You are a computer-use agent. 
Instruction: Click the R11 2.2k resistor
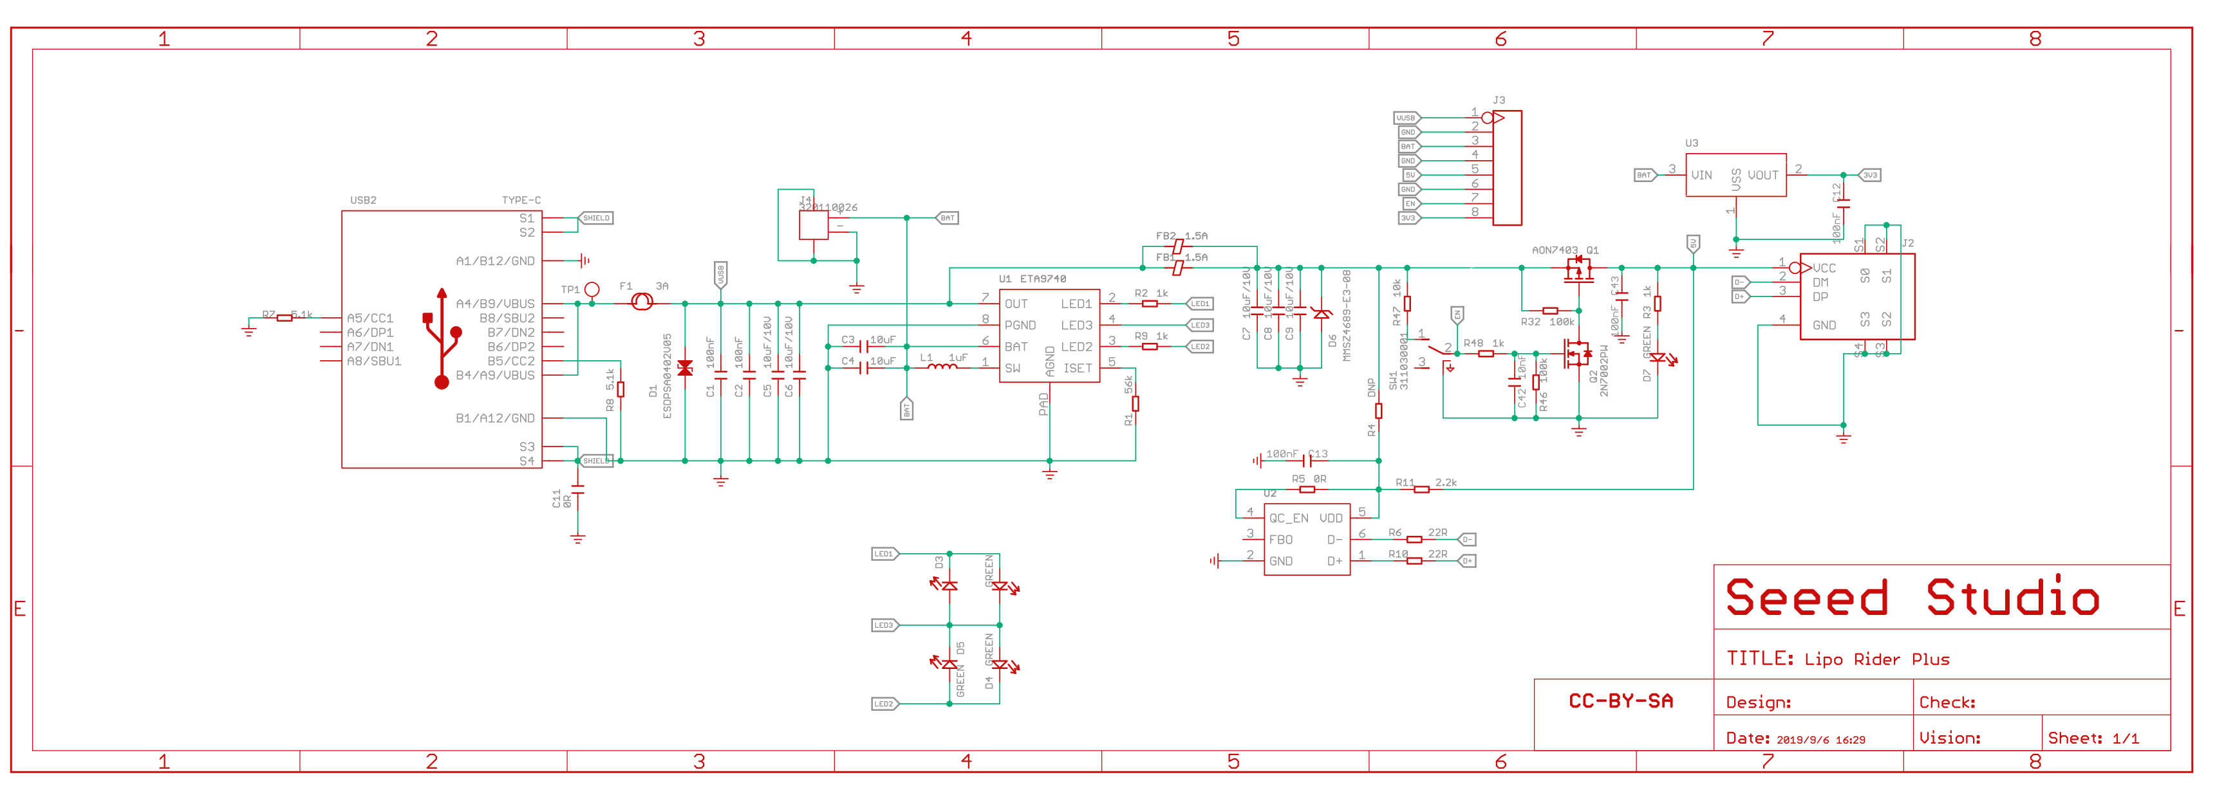click(1422, 489)
